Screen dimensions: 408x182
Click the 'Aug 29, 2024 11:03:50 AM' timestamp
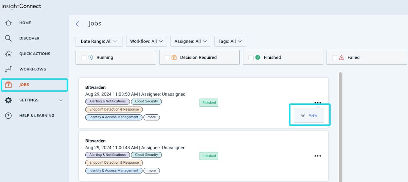pyautogui.click(x=112, y=94)
